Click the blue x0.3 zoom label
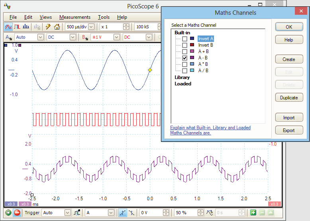The width and height of the screenshot is (310, 221). click(11, 204)
